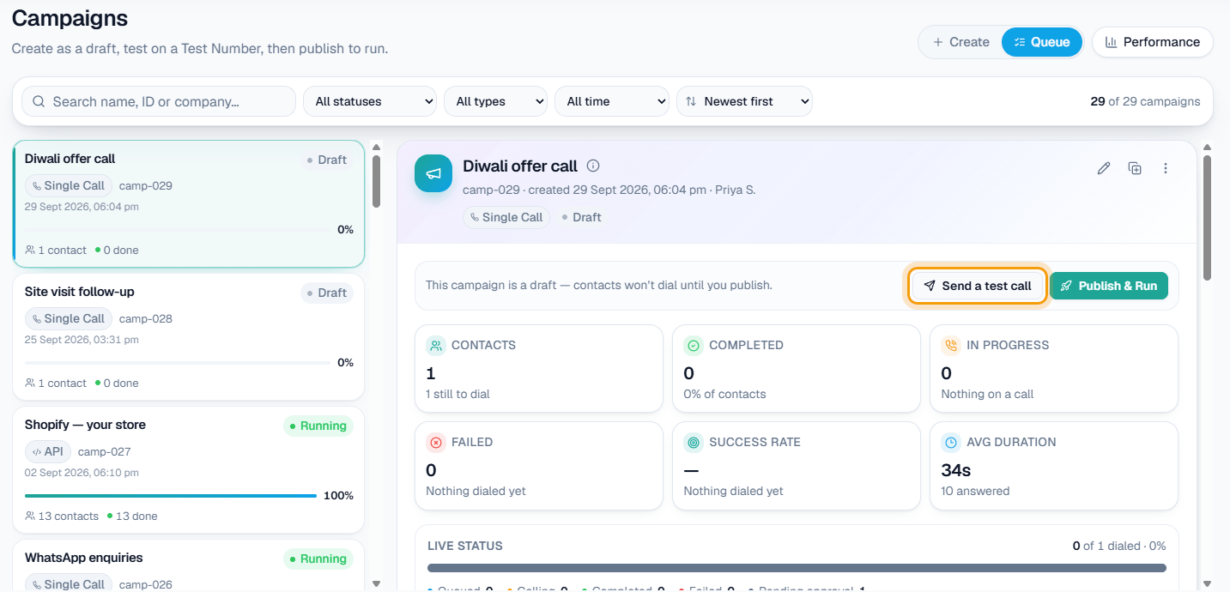Image resolution: width=1230 pixels, height=592 pixels.
Task: Click the campaign search input field
Action: 159,101
